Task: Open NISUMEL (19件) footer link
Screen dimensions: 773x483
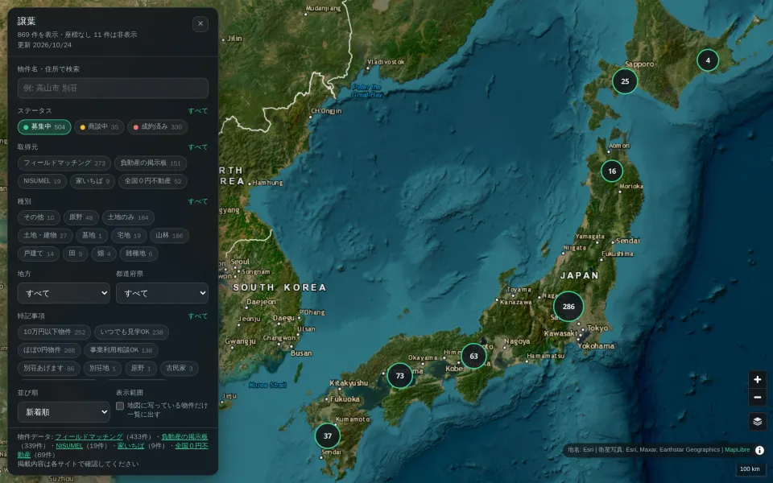Action: [x=69, y=446]
